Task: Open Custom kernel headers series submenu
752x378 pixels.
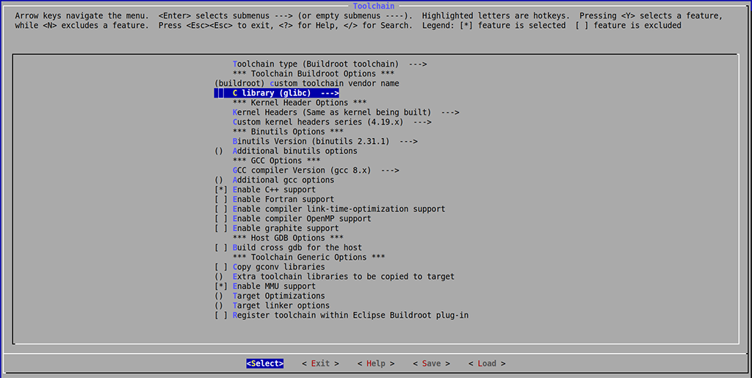Action: pyautogui.click(x=332, y=122)
